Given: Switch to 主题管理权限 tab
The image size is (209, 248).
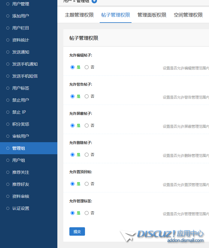Looking at the screenshot, I should click(79, 15).
